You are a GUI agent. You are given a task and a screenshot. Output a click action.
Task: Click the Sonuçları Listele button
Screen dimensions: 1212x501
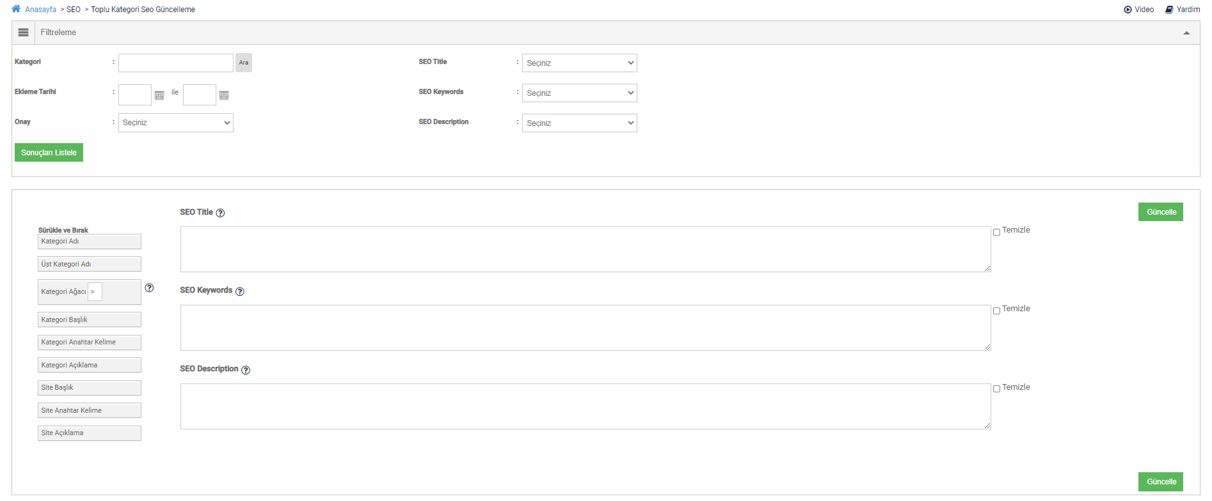[x=49, y=153]
